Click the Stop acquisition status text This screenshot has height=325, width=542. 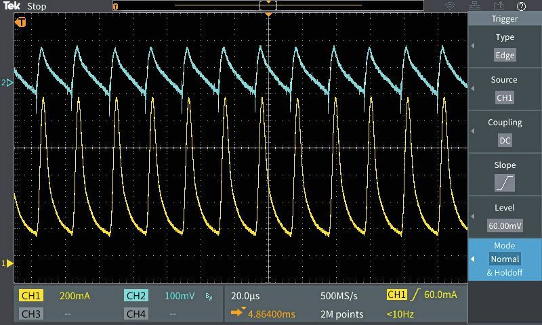point(37,6)
